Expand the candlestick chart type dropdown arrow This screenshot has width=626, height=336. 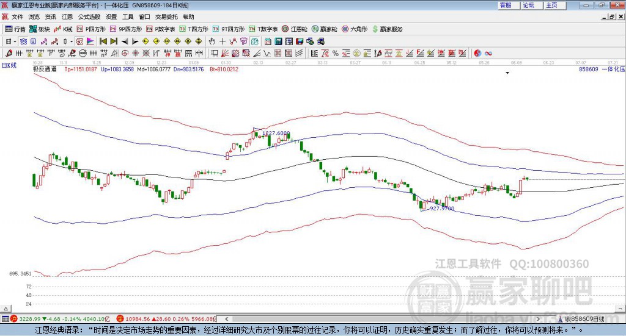[72, 41]
